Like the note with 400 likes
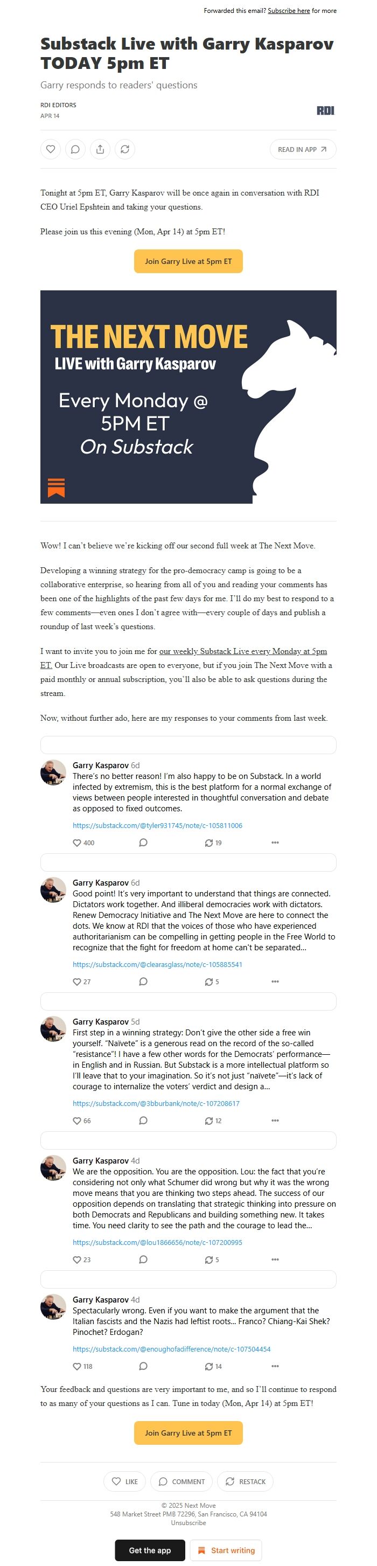 point(77,843)
